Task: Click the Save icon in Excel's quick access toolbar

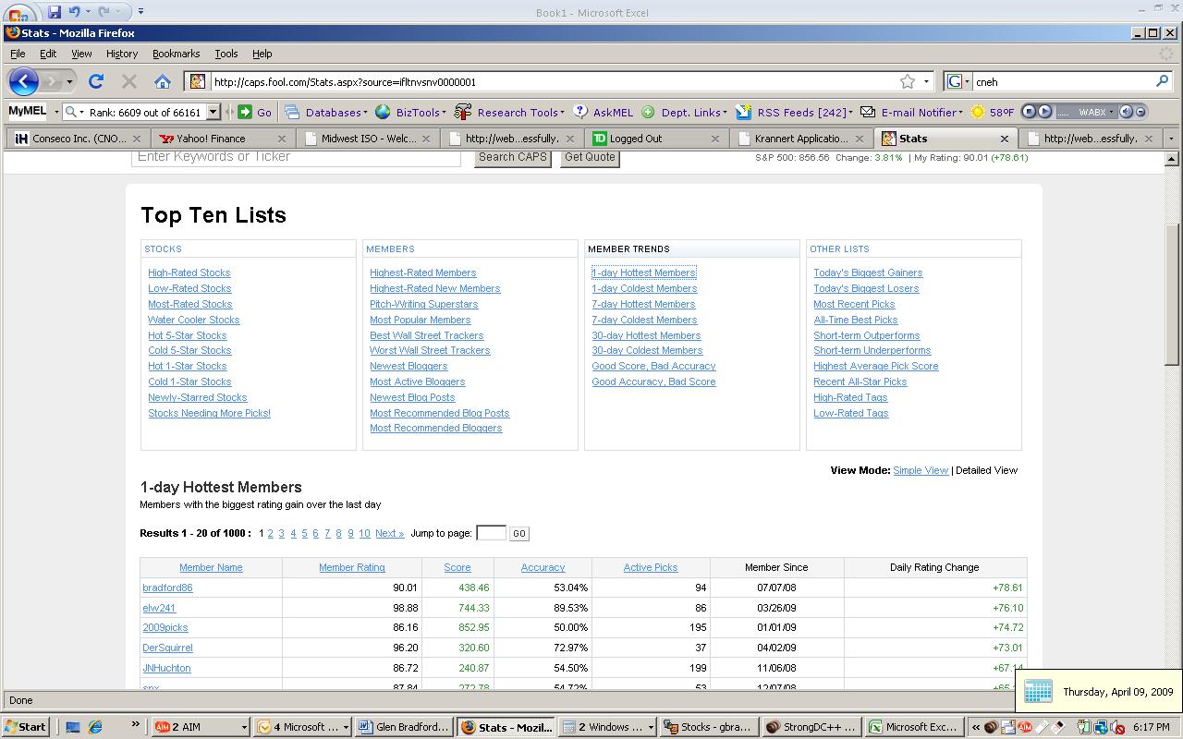Action: [54, 12]
